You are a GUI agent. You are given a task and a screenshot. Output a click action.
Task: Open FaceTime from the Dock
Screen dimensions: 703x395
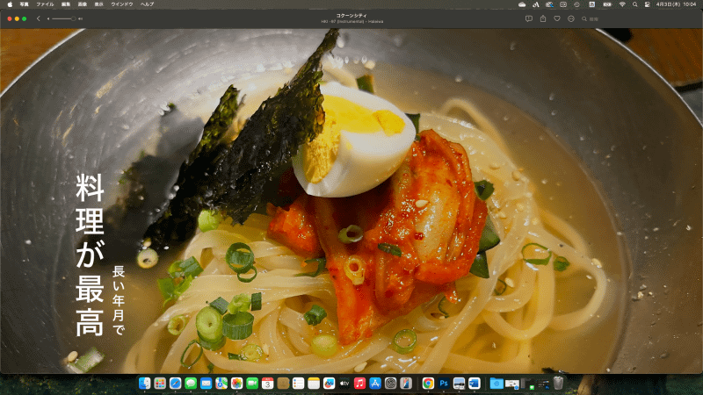[x=252, y=384]
